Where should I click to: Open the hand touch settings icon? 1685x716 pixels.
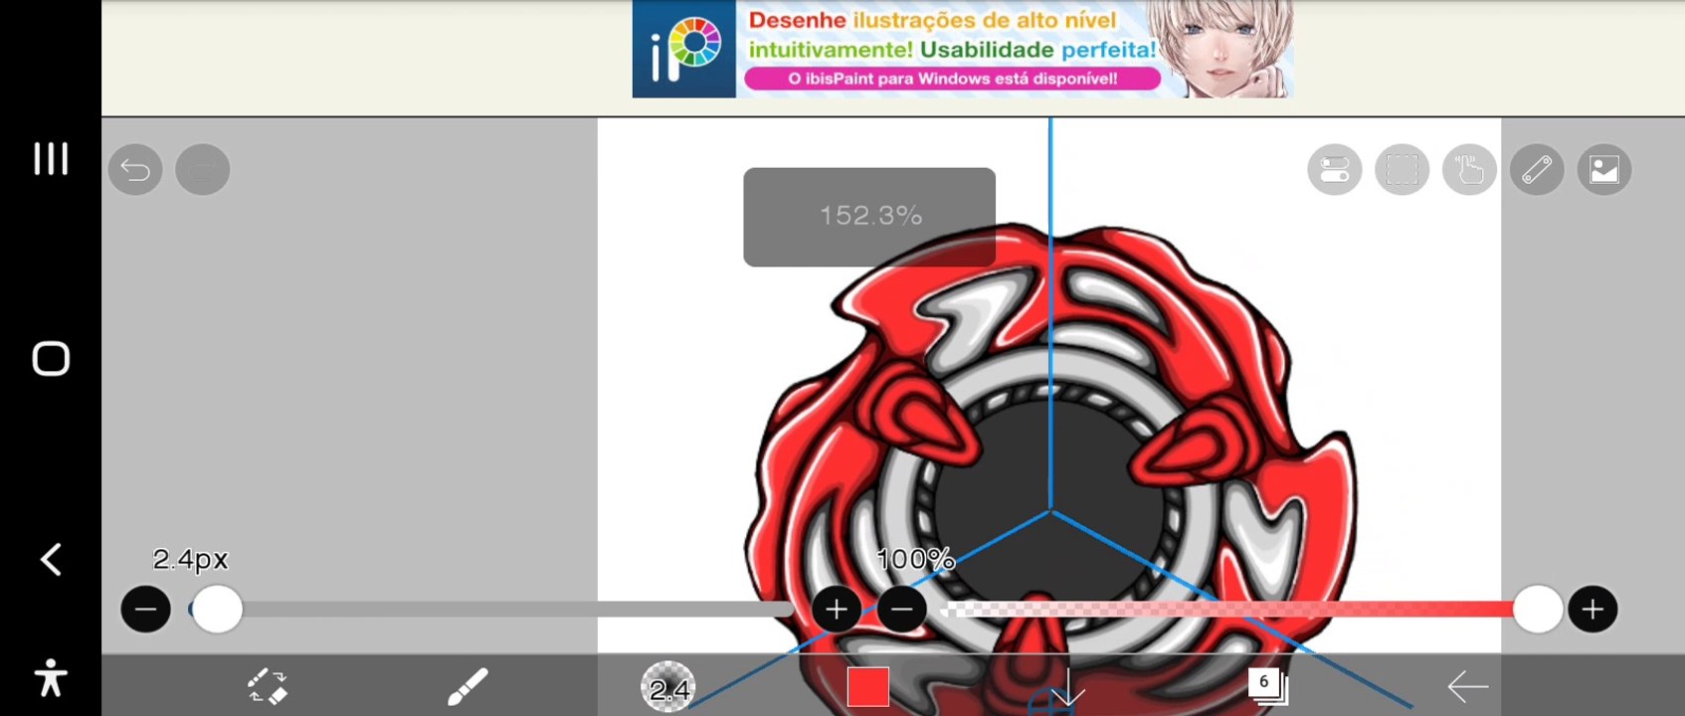point(1469,170)
